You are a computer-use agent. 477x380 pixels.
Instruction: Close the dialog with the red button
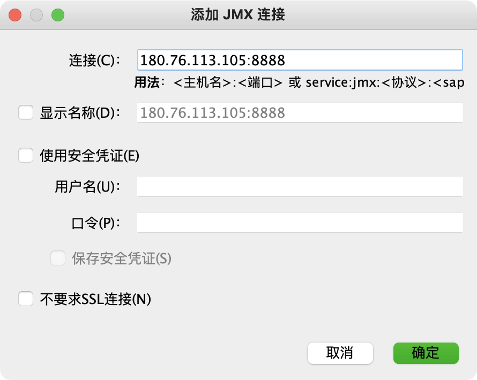tap(15, 15)
